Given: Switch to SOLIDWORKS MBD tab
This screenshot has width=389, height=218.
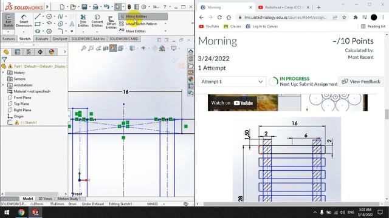Looking at the screenshot, I should point(124,39).
